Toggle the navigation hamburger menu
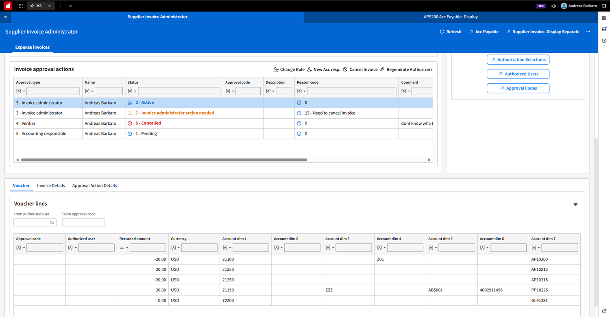The width and height of the screenshot is (610, 317). click(5, 17)
